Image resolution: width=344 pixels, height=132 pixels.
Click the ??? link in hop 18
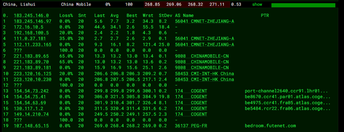tap(18, 120)
